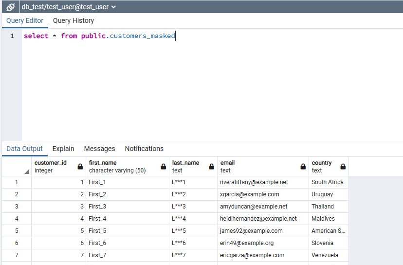
Task: Open the Explain tab
Action: click(63, 149)
